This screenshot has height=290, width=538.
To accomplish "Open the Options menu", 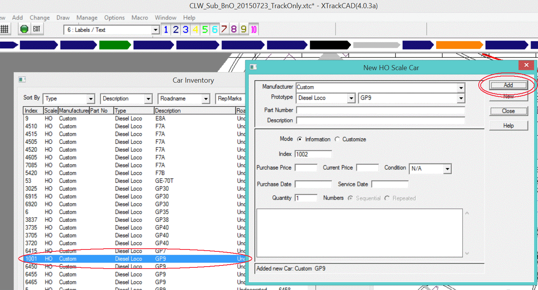I will point(115,18).
